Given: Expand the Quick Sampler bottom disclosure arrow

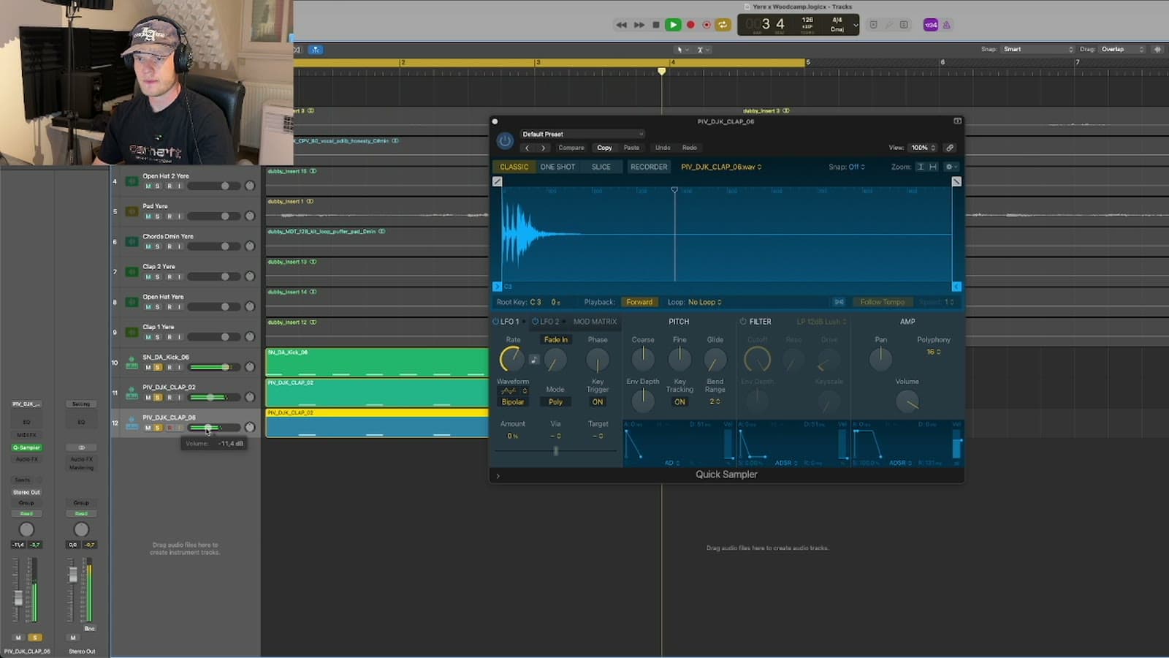Looking at the screenshot, I should click(498, 476).
